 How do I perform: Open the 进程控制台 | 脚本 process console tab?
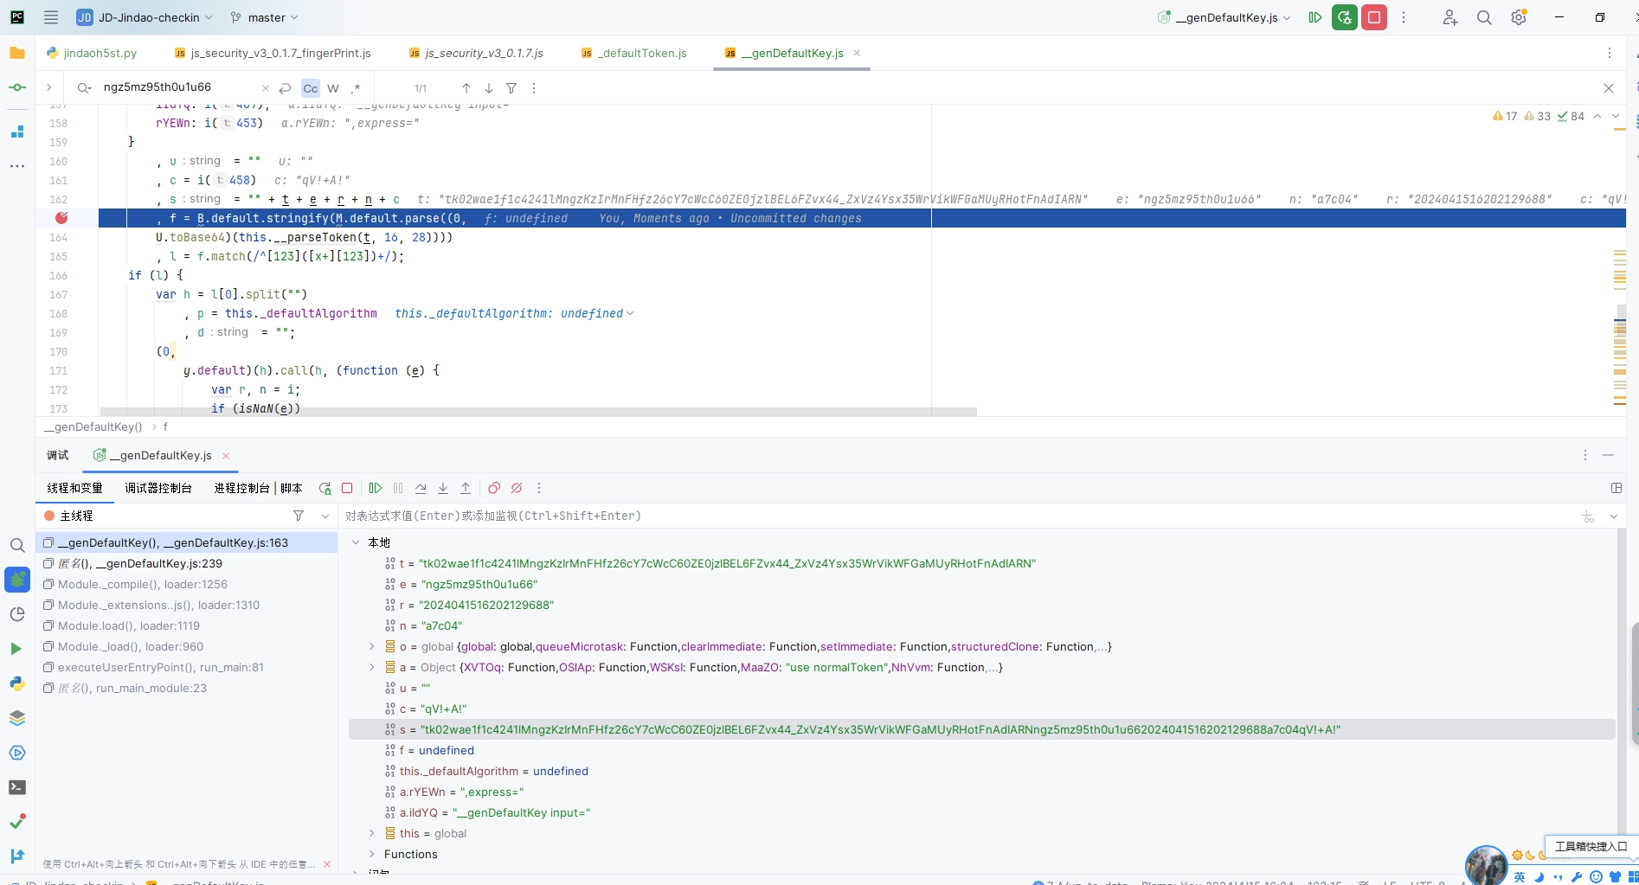258,488
